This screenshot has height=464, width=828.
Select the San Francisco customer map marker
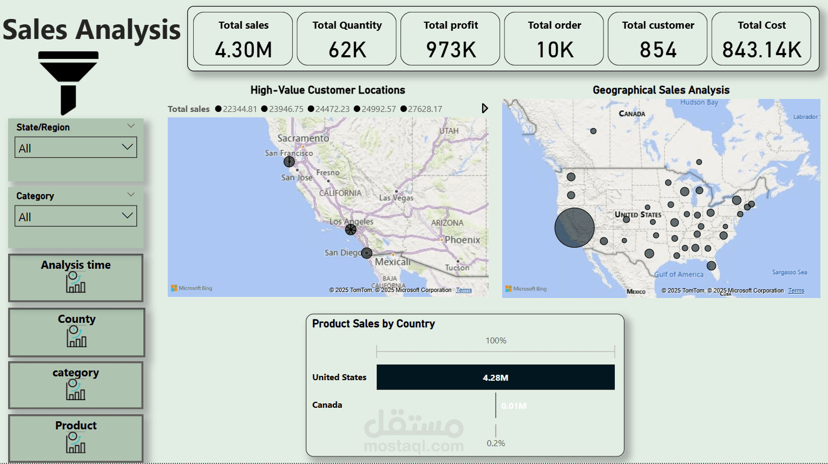pos(289,162)
